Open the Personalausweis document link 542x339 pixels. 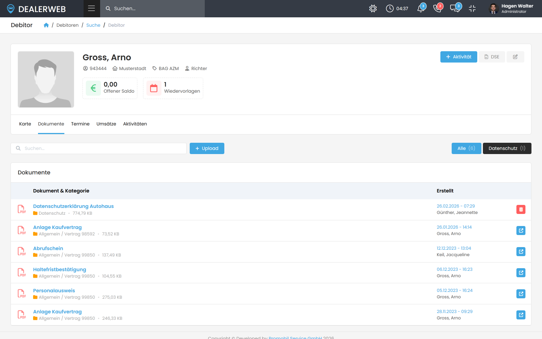pos(54,291)
